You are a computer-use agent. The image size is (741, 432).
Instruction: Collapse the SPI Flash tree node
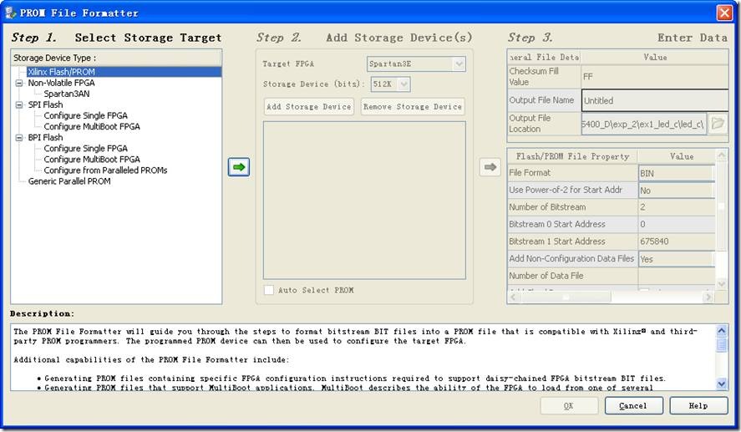point(19,105)
